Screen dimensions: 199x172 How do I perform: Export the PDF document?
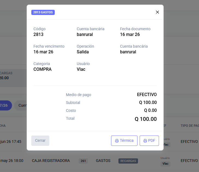coord(149,140)
